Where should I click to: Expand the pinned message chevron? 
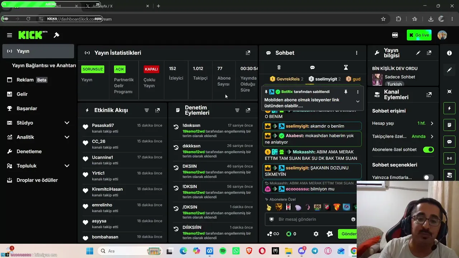click(358, 101)
